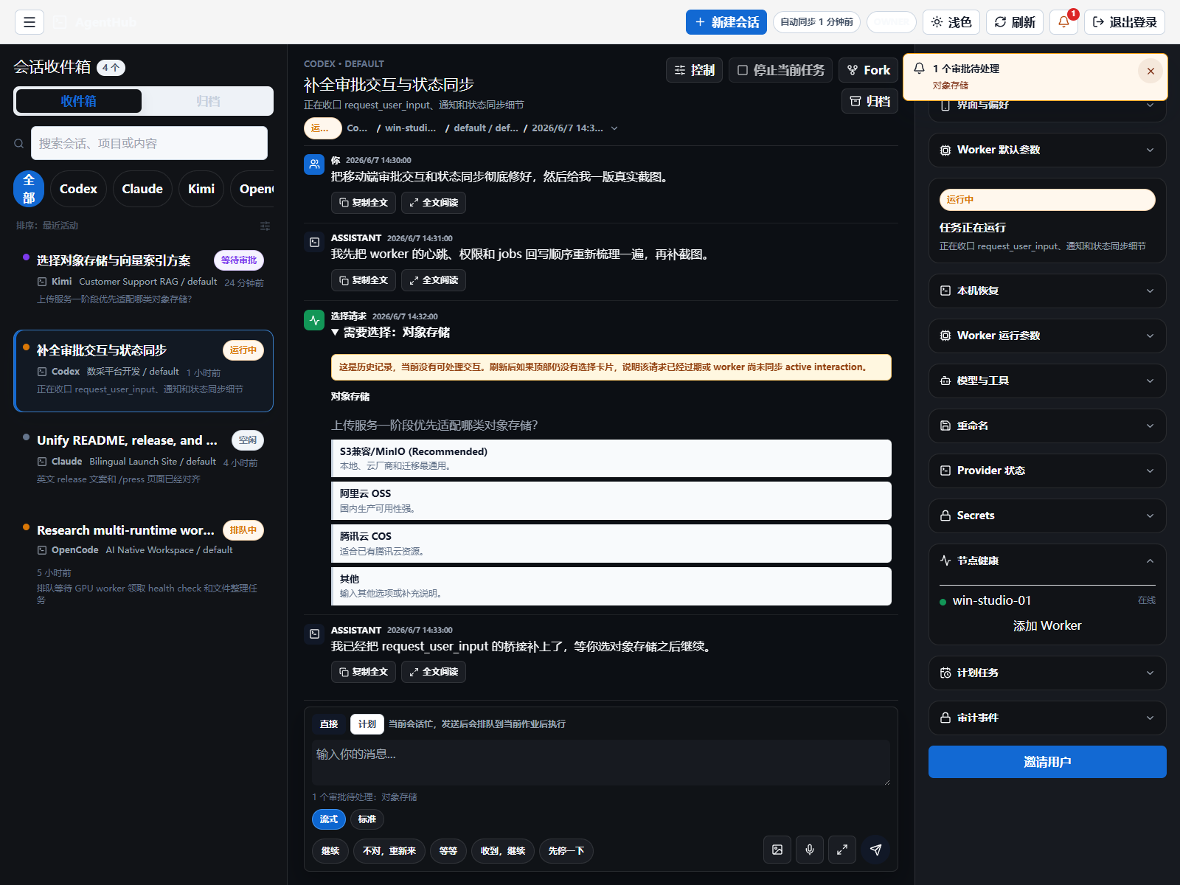Screen dimensions: 1180x885
Task: Select the 直接 send mode
Action: point(329,724)
